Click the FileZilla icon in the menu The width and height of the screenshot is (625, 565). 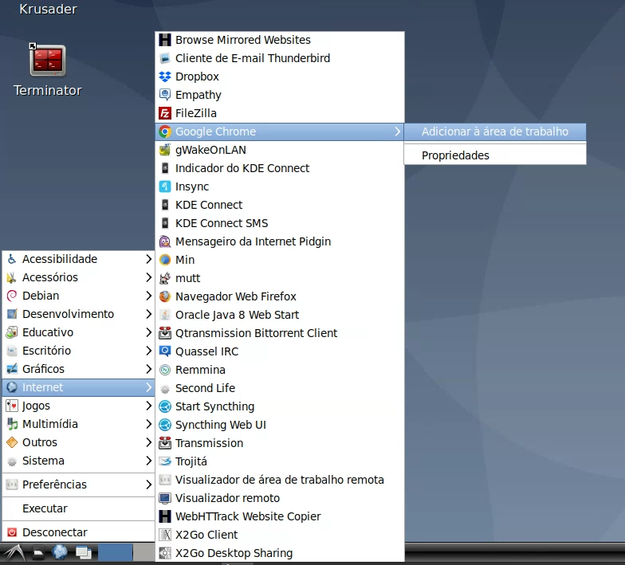[164, 113]
